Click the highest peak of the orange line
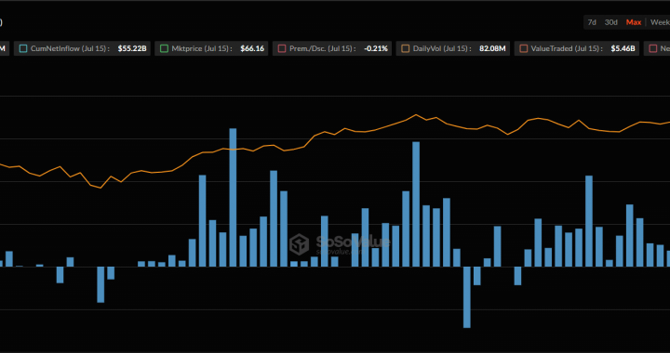 (415, 114)
